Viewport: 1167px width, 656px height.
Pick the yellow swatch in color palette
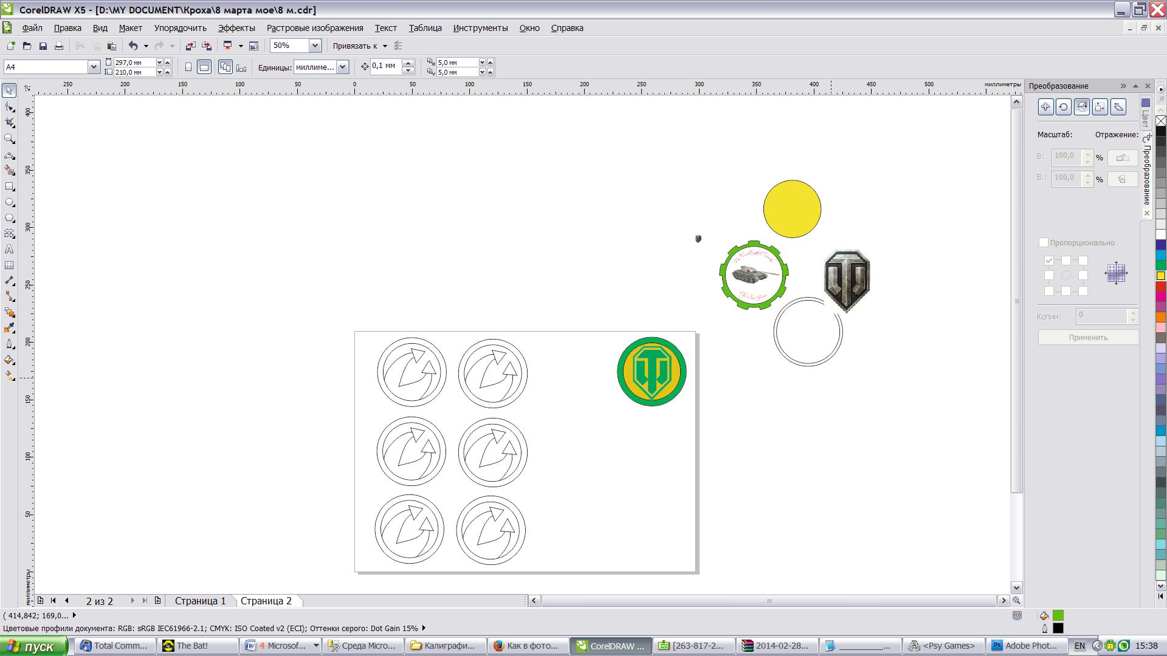[x=1160, y=276]
